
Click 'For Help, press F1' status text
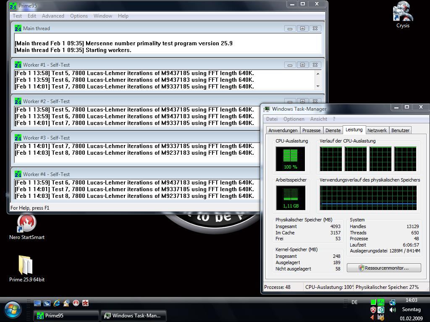[30, 208]
